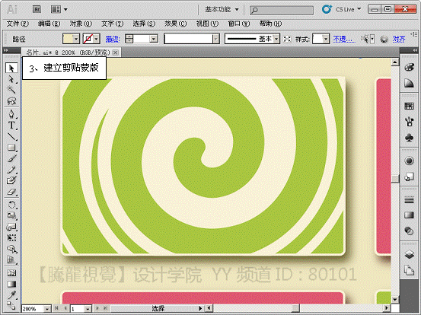
Task: Select the Pen tool
Action: 11,114
